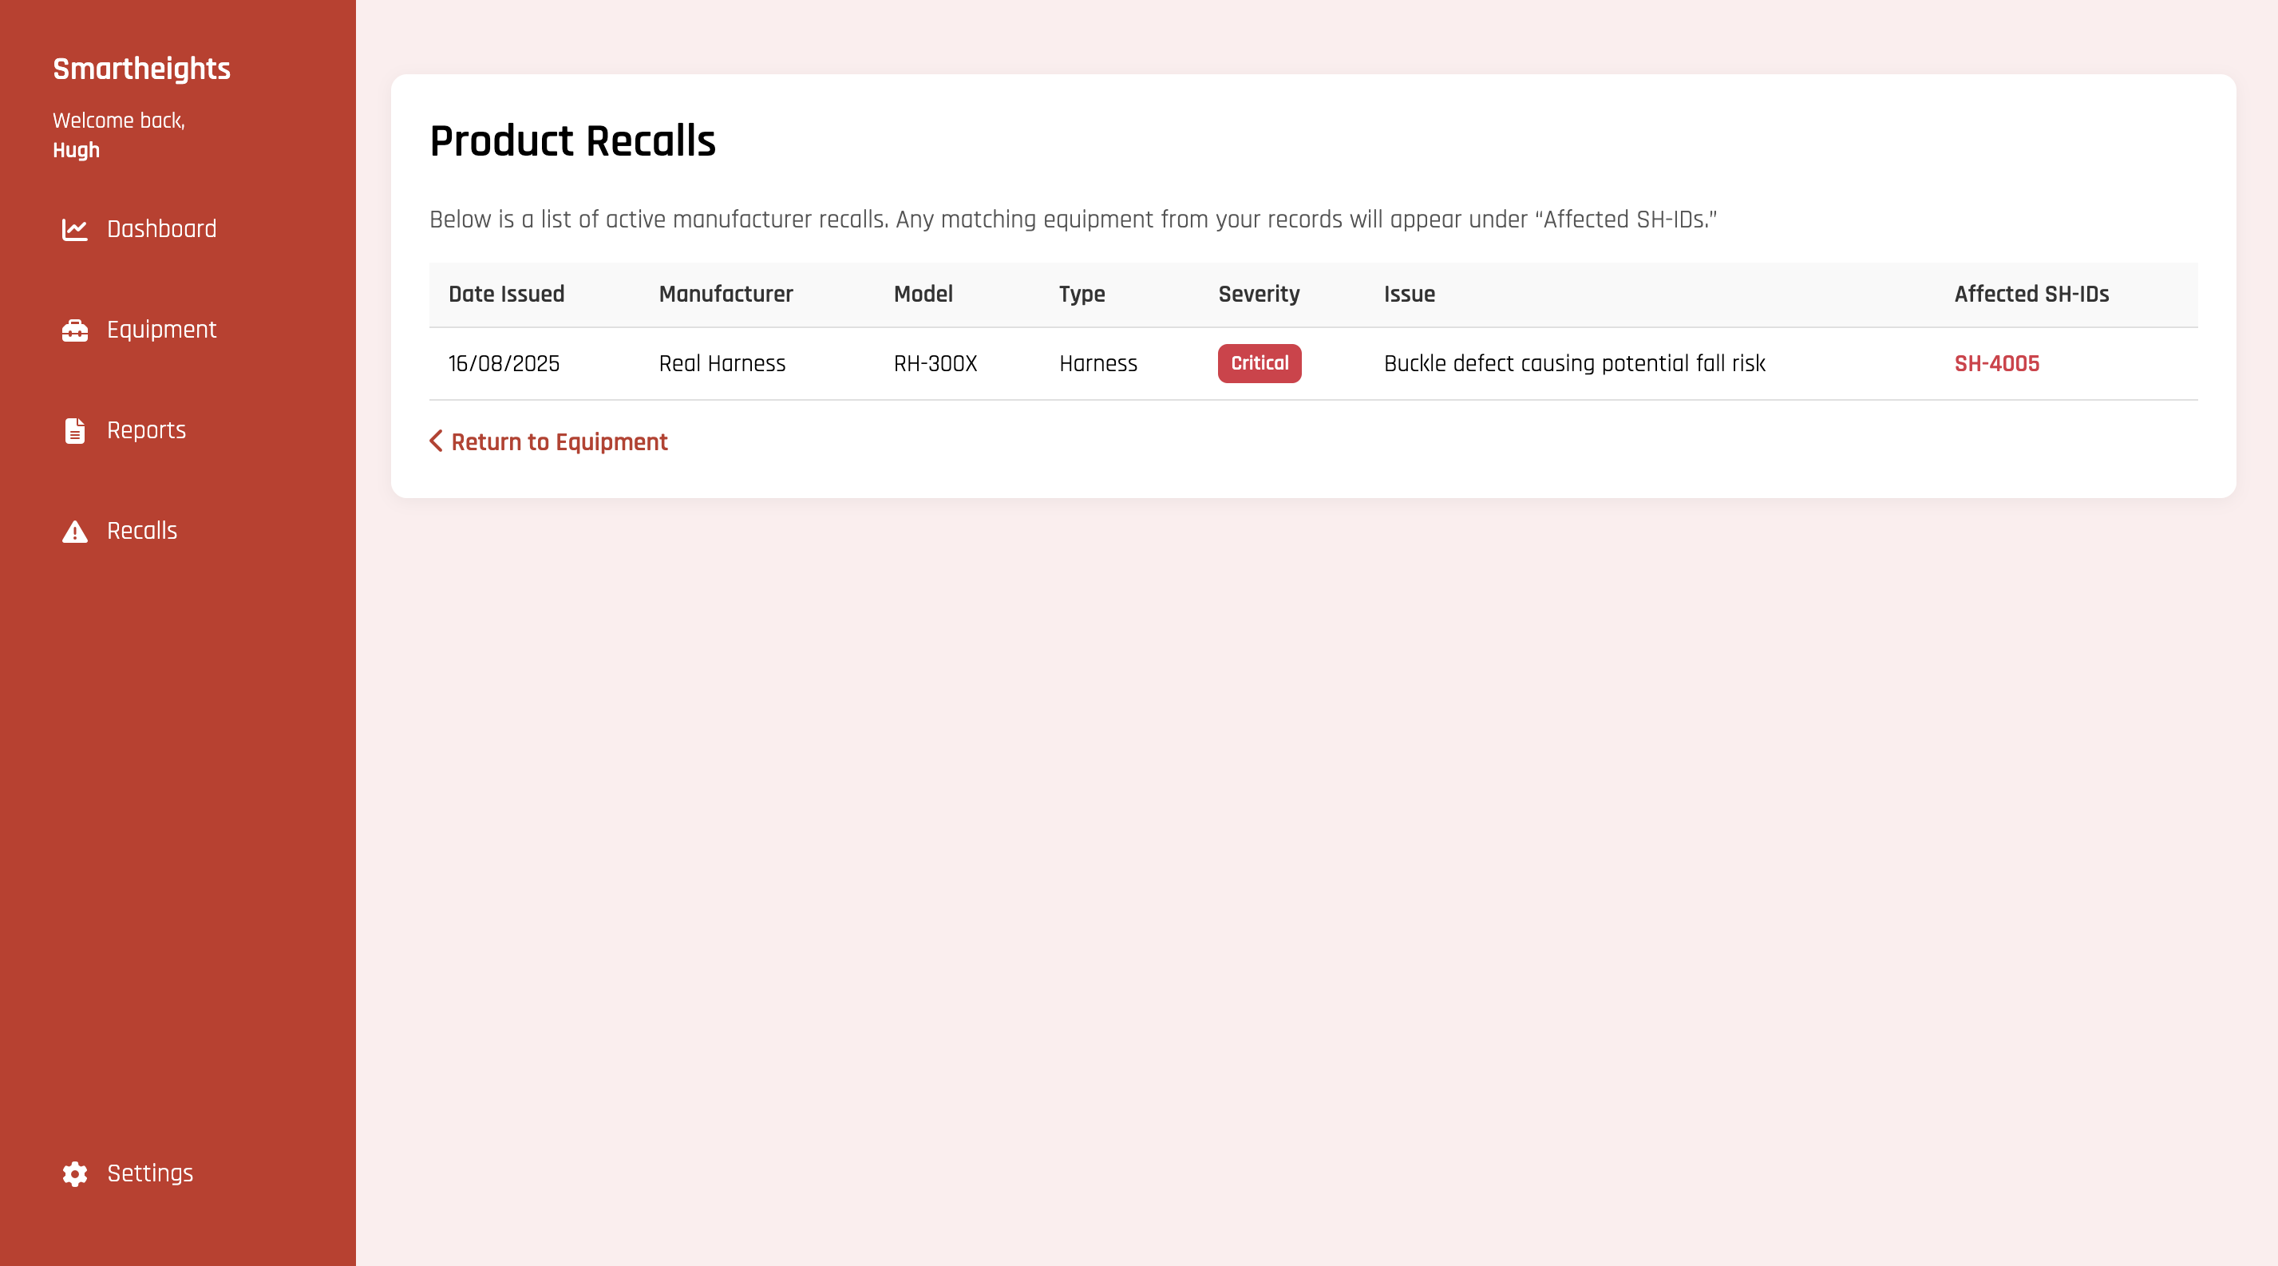Open Settings from the sidebar

pyautogui.click(x=149, y=1173)
